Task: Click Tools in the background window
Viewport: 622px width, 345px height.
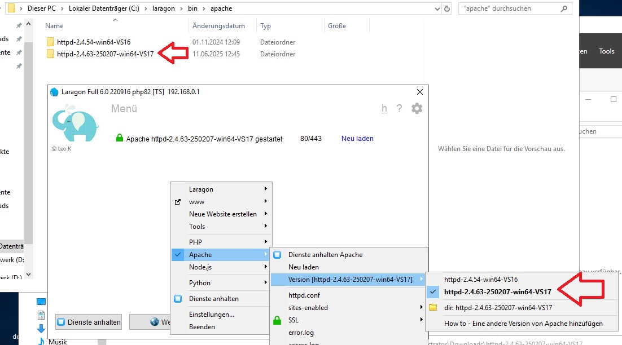Action: [607, 51]
